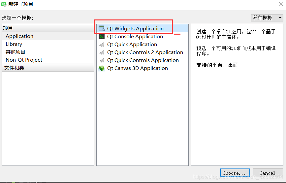Click the Choose... button
Image resolution: width=286 pixels, height=183 pixels.
[235, 173]
